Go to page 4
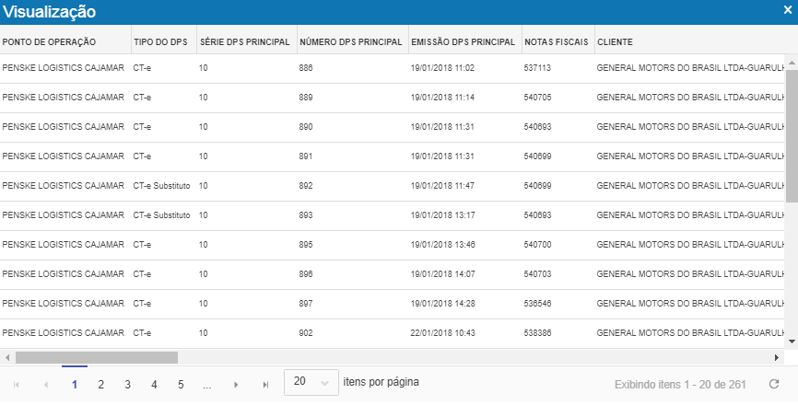798x405 pixels. coord(154,385)
